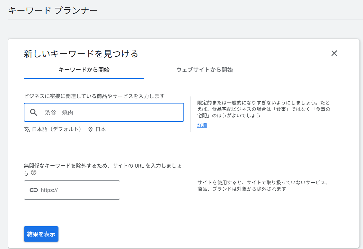
Task: Click the hint text about 食事の宅配
Action: point(264,109)
